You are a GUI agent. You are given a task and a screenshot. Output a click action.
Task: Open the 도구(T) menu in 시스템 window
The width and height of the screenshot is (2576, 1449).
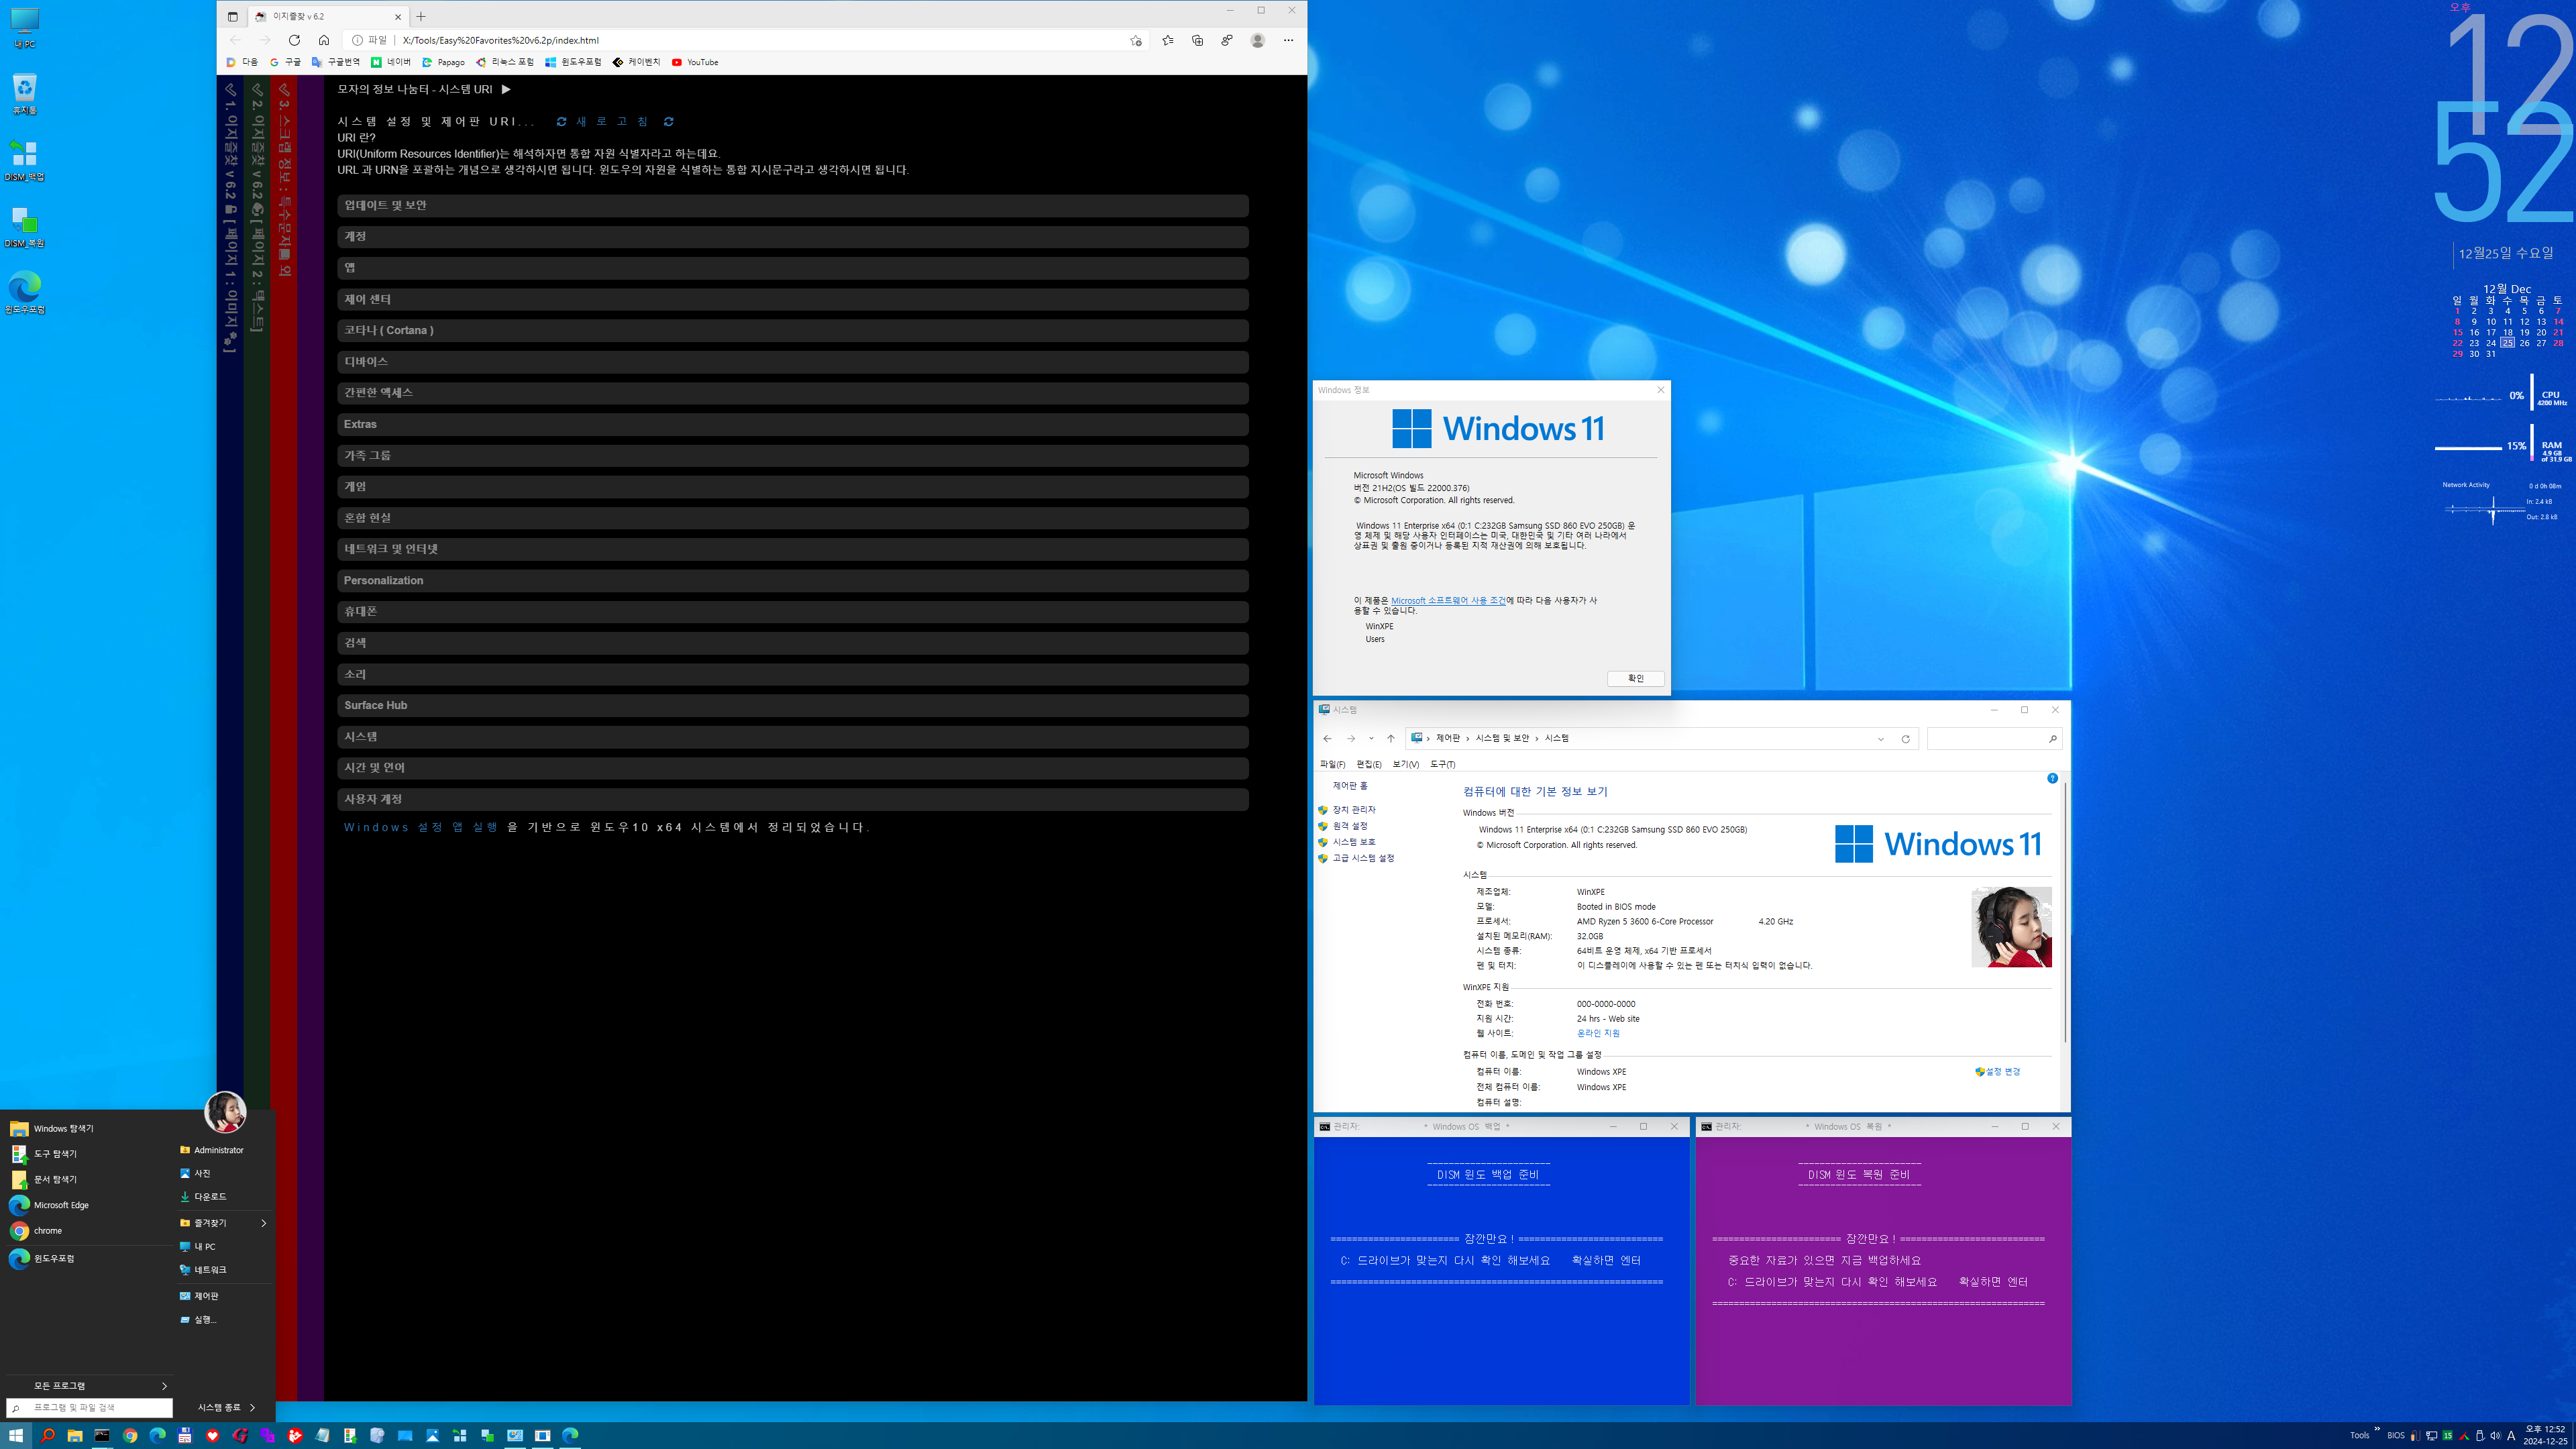click(1442, 764)
